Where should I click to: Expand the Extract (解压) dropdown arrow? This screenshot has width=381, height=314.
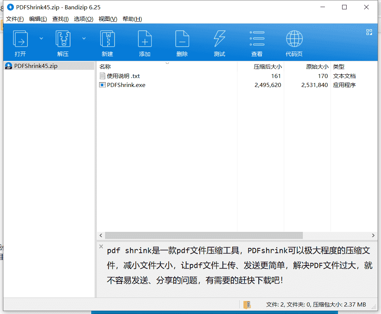point(84,38)
